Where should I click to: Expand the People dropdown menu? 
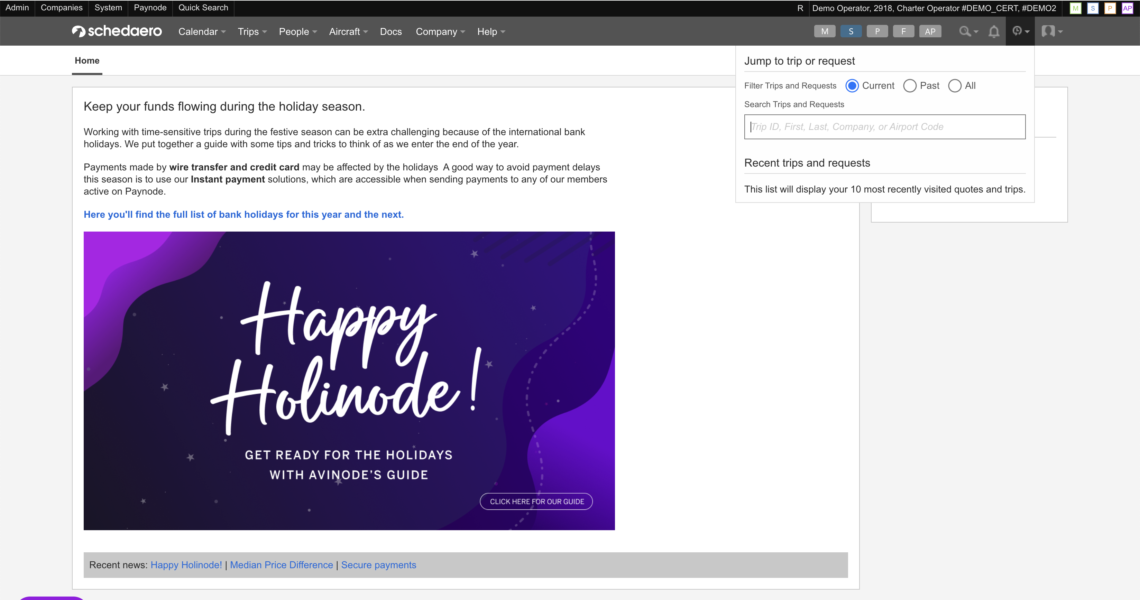pos(298,31)
